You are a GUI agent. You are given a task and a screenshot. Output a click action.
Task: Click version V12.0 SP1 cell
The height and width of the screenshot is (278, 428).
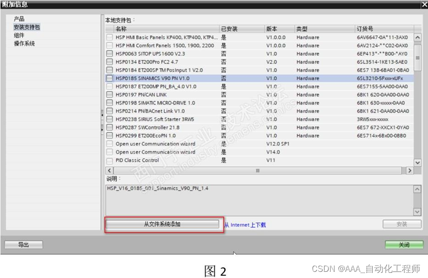pyautogui.click(x=277, y=144)
